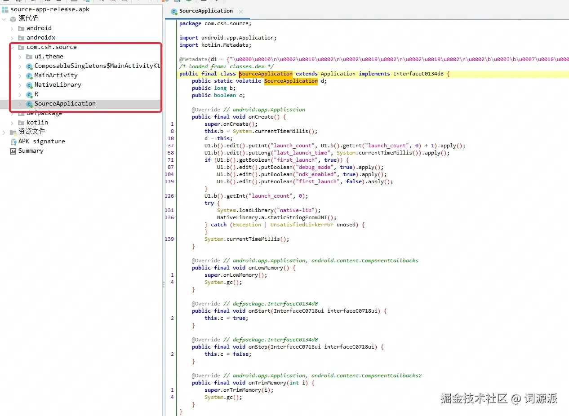This screenshot has height=416, width=569.
Task: Click the "debug_mode" string literal
Action: coord(314,167)
